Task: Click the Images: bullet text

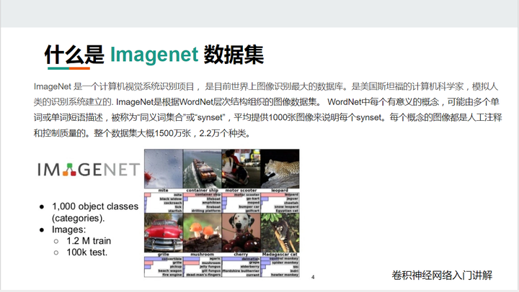Action: [x=68, y=229]
